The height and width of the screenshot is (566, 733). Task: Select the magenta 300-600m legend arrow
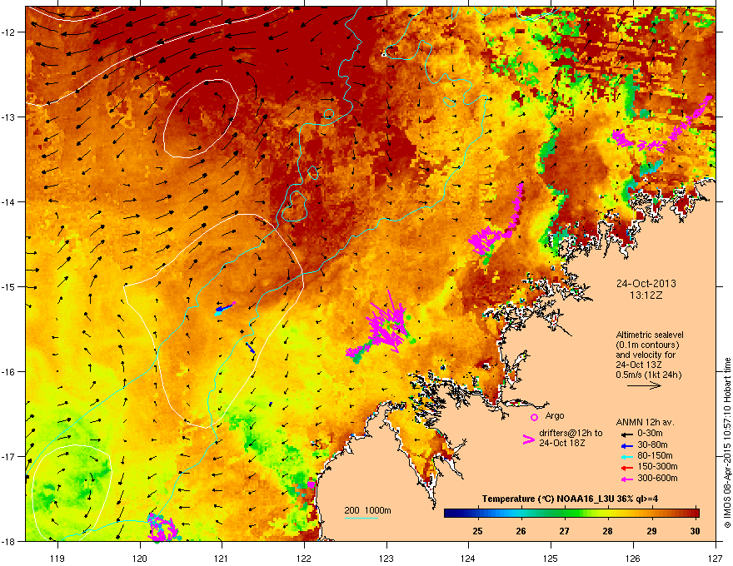click(626, 479)
